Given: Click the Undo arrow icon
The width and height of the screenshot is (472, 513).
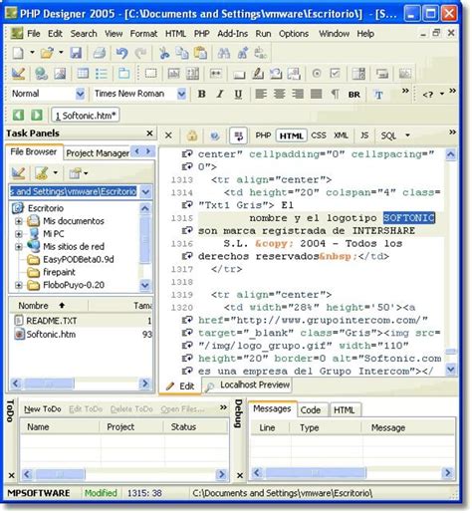Looking at the screenshot, I should pyautogui.click(x=121, y=53).
